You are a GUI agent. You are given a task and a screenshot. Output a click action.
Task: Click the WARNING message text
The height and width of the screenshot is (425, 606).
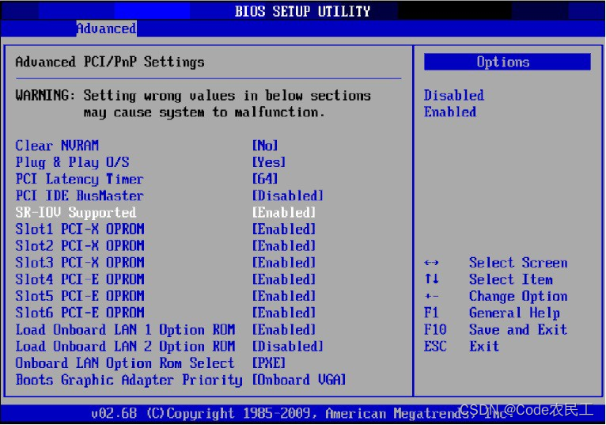pos(193,104)
